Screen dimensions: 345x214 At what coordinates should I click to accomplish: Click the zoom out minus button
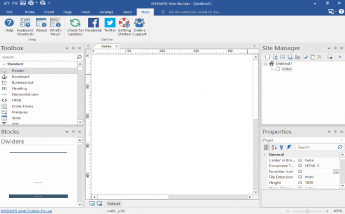point(288,211)
